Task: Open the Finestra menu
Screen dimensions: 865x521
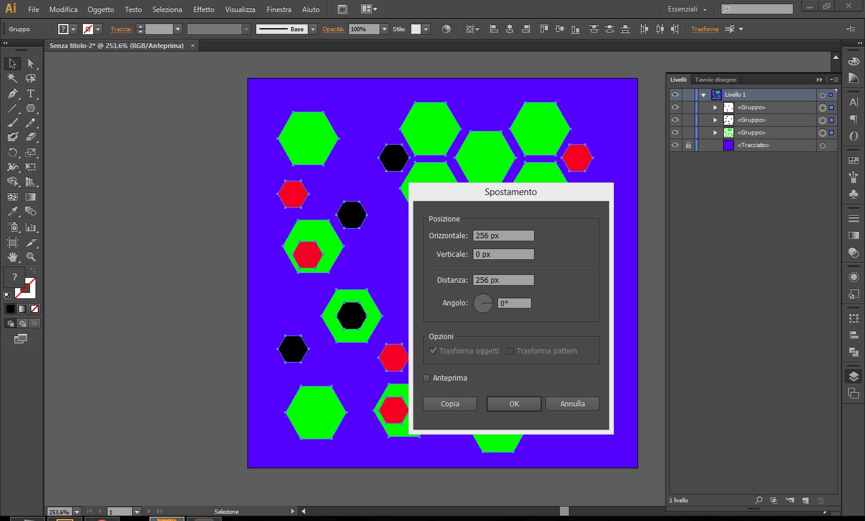Action: [279, 10]
